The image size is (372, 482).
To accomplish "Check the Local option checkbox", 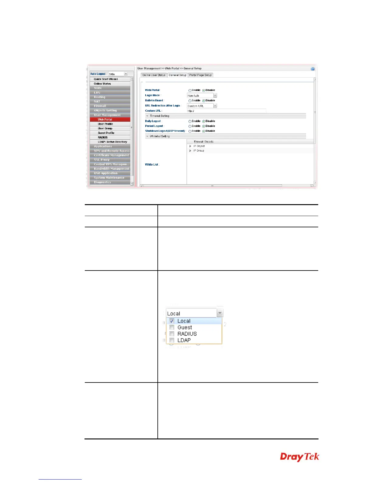I will tap(172, 321).
